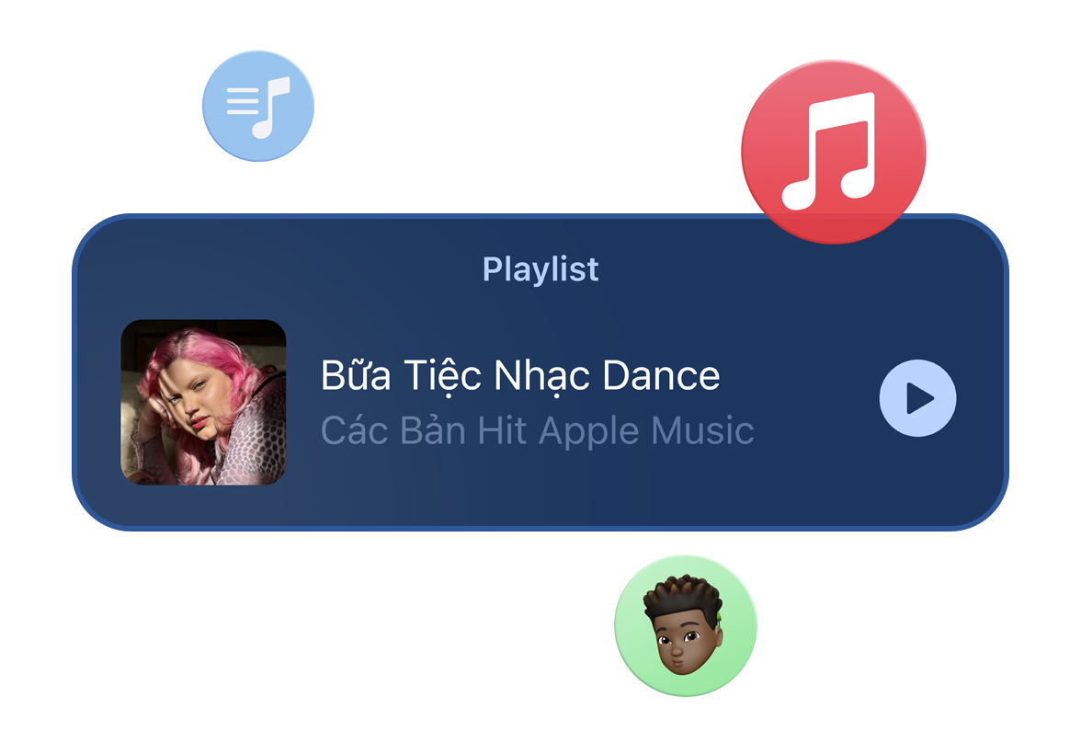Open the Bữa Tiệc Nhạc Dance title
This screenshot has height=743, width=1081.
[520, 377]
